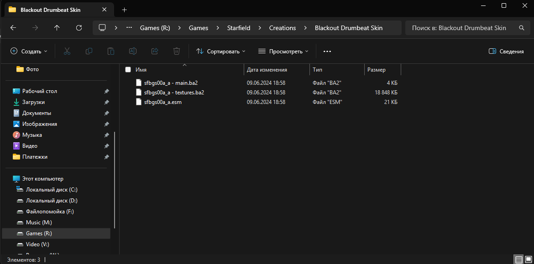Click pin icon next to Платежки

tap(107, 157)
